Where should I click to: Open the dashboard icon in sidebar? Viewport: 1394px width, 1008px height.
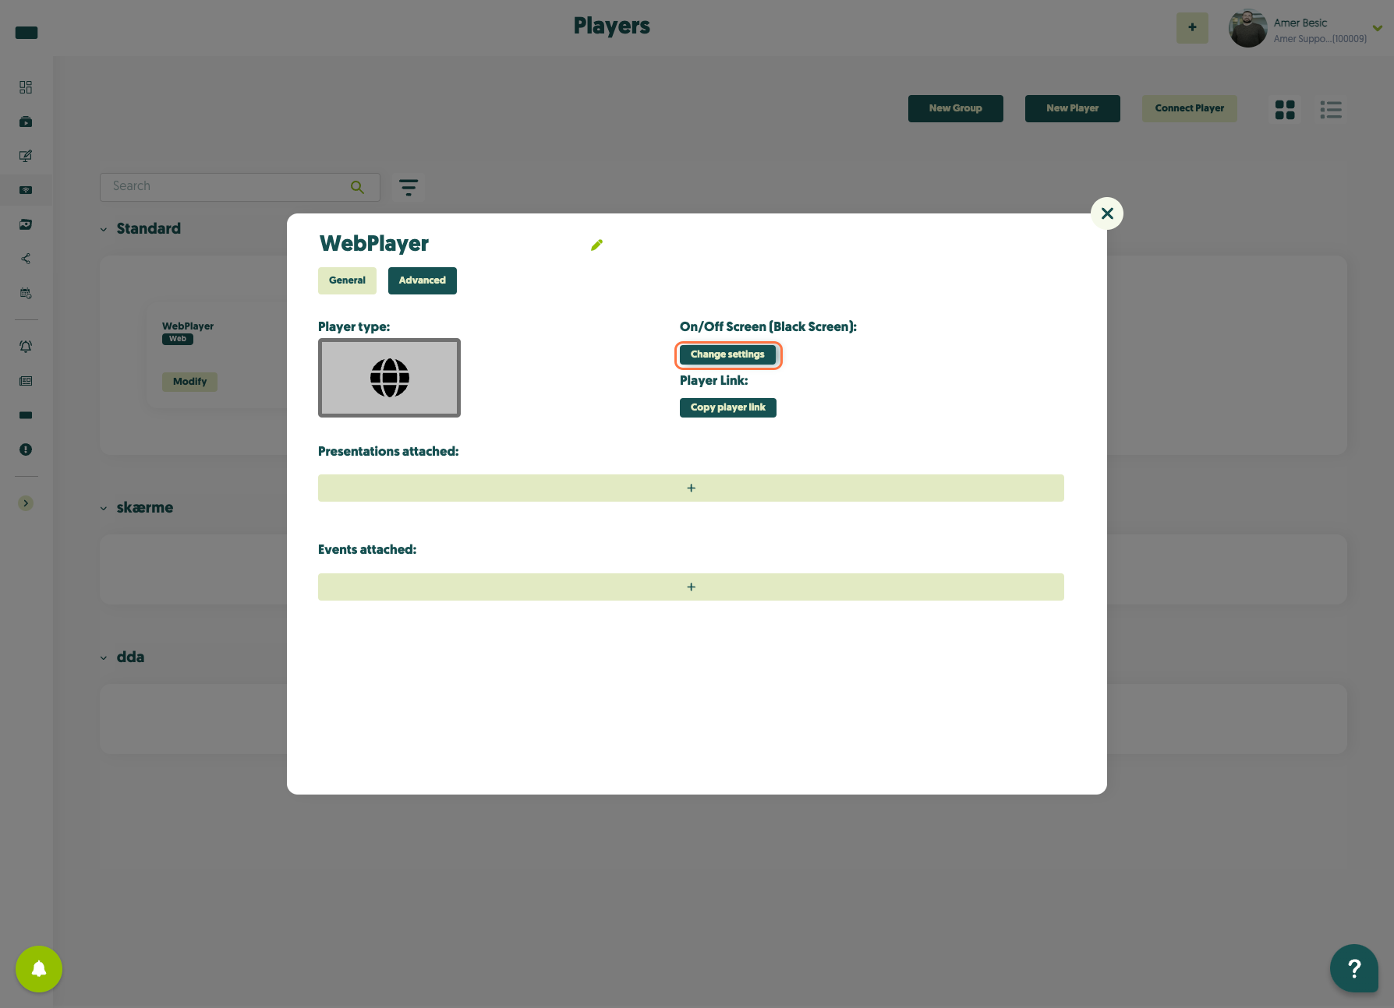pos(26,87)
